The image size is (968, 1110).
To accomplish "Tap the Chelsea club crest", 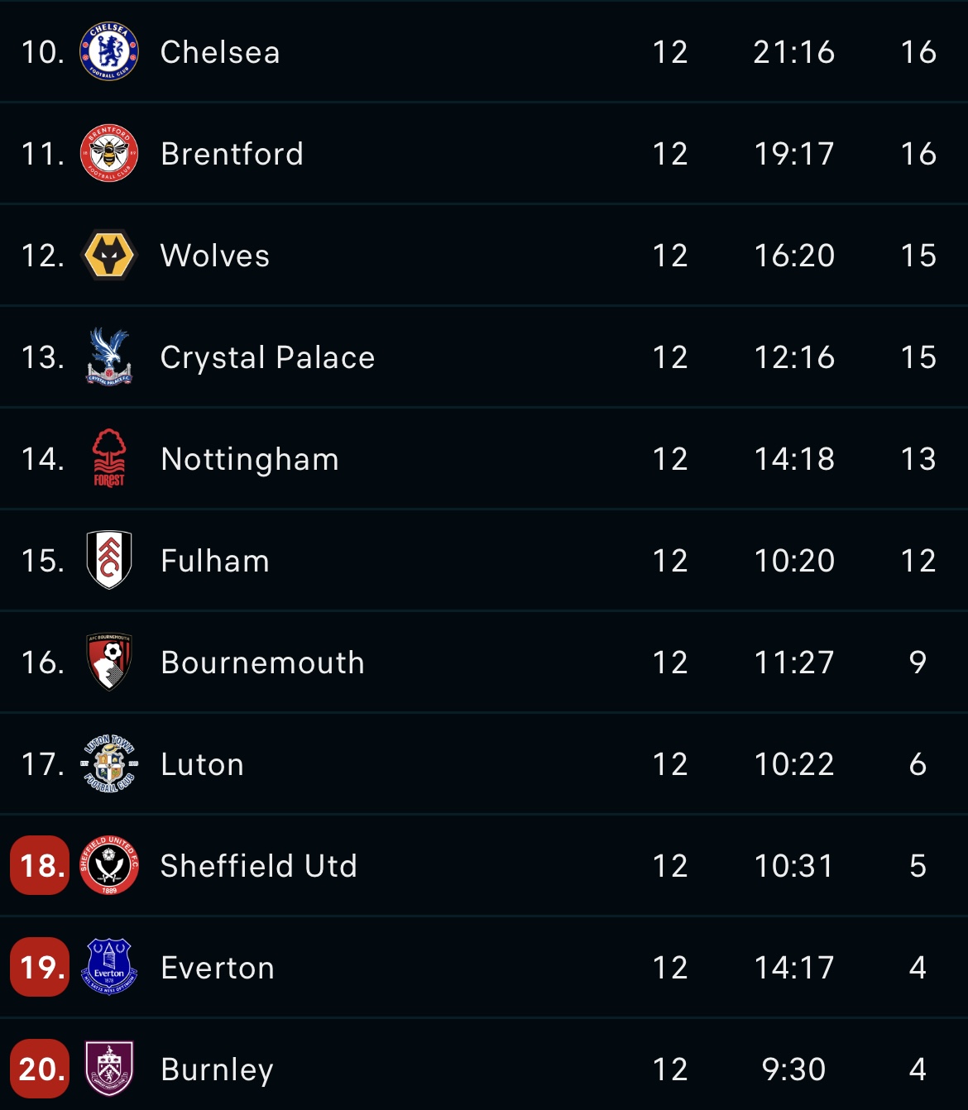I will pos(109,52).
